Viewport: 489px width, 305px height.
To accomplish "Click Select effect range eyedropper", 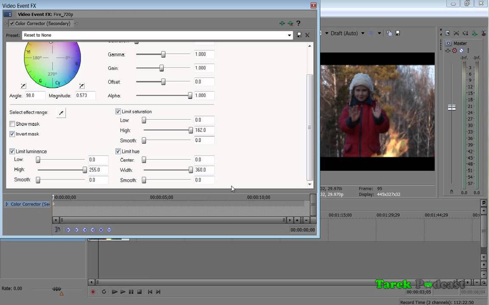I will (x=61, y=113).
